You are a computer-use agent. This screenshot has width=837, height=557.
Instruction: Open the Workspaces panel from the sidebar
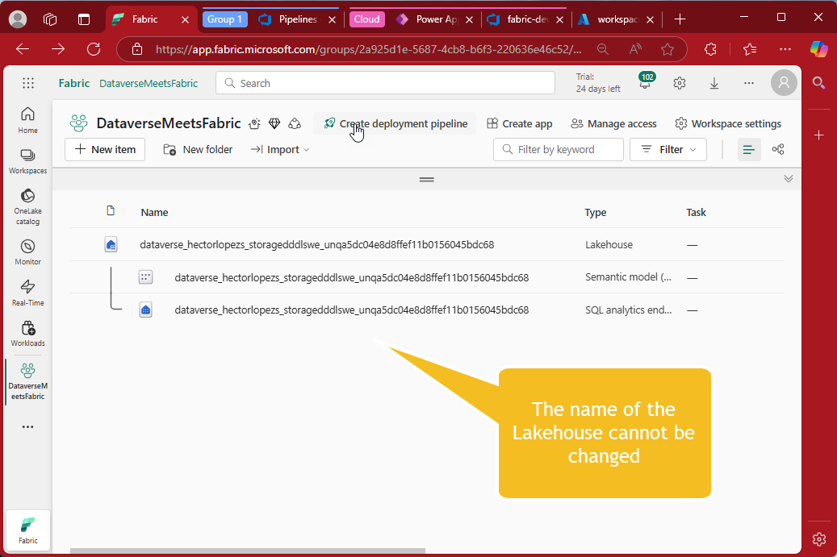[27, 161]
